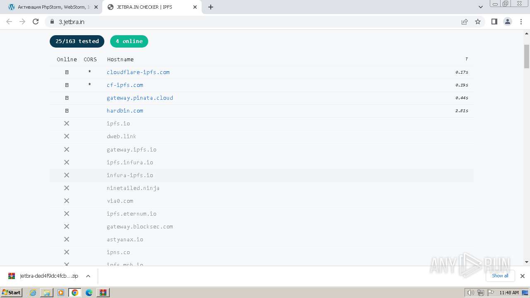Screen dimensions: 530x298
Task: Open WinRAR from the taskbar
Action: click(103, 293)
